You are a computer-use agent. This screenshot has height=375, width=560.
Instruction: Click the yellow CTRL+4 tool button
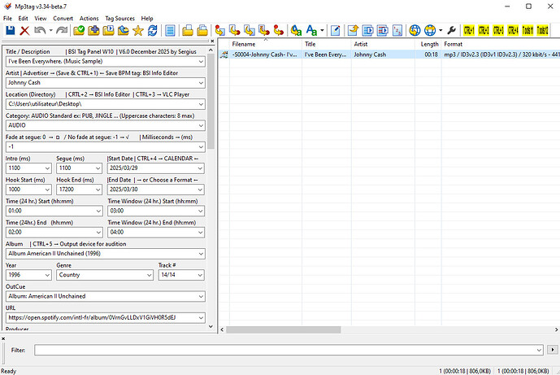513,31
